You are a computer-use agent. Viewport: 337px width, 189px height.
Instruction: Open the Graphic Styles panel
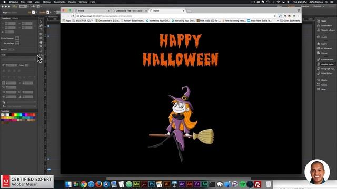point(325,64)
